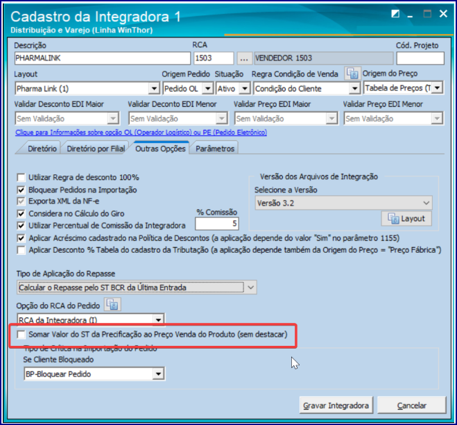Viewport: 457px width, 425px height.
Task: Switch to the Parâmetros tab
Action: point(215,149)
